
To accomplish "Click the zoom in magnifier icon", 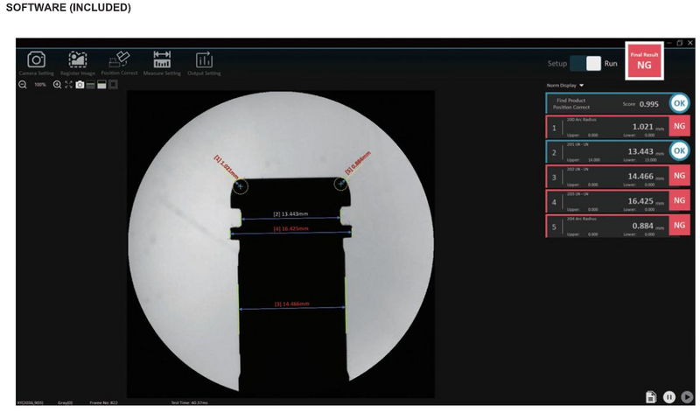I will pos(57,85).
